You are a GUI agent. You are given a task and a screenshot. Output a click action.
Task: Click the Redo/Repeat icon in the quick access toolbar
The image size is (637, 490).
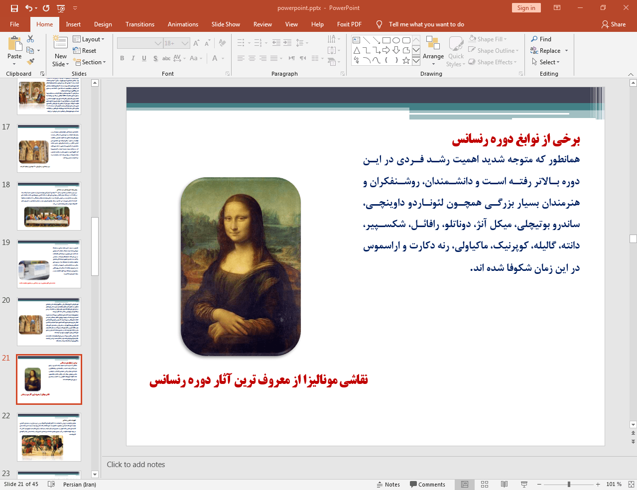tap(46, 8)
